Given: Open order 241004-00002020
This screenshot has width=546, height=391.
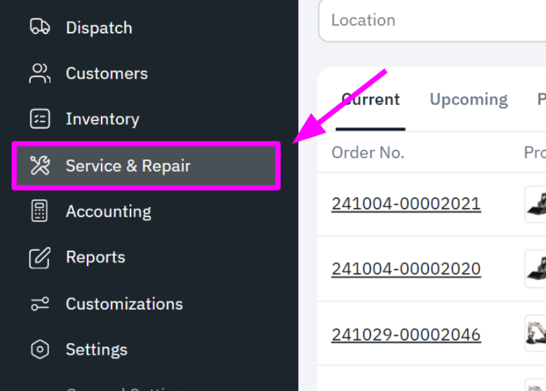Looking at the screenshot, I should pos(406,268).
